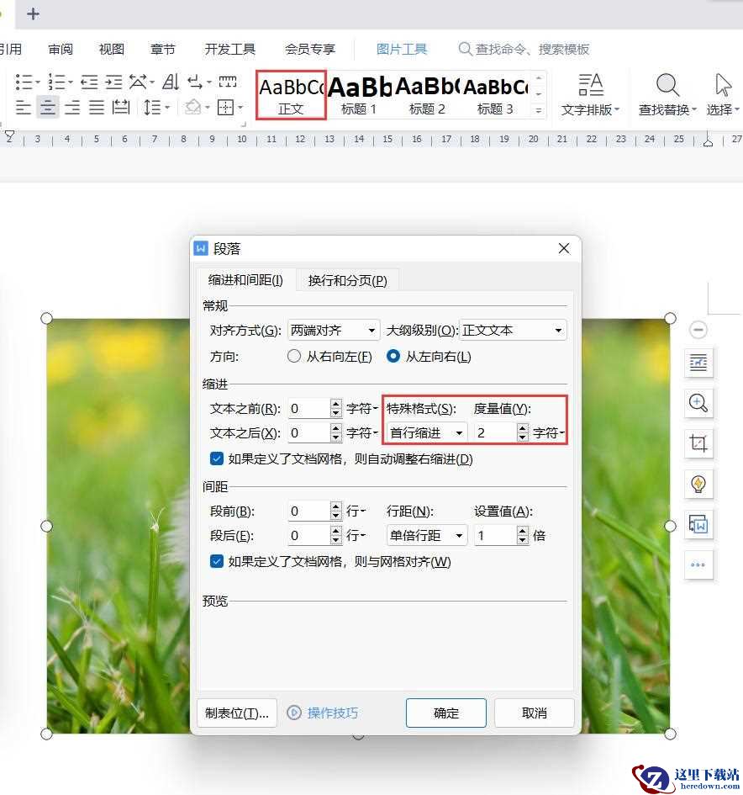Click the collapse minus icon beside image
The width and height of the screenshot is (743, 795).
pyautogui.click(x=698, y=330)
